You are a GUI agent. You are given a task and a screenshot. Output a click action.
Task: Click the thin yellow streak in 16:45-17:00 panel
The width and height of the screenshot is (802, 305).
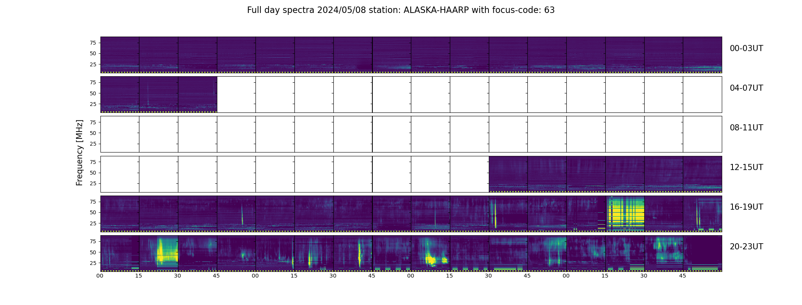click(242, 216)
